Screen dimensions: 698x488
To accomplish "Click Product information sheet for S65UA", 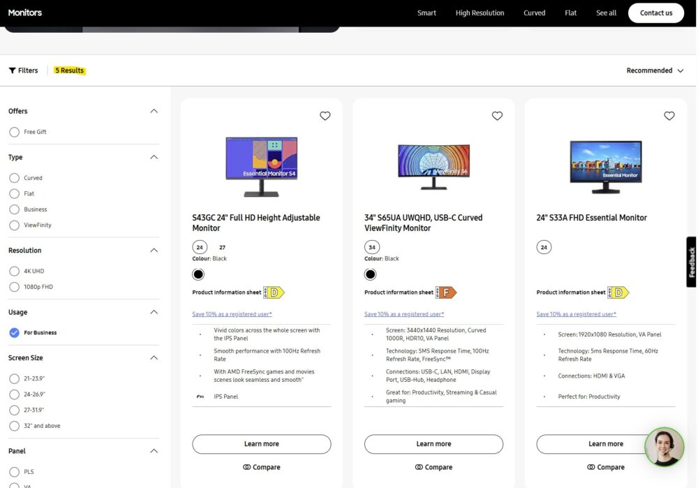I will [x=399, y=293].
